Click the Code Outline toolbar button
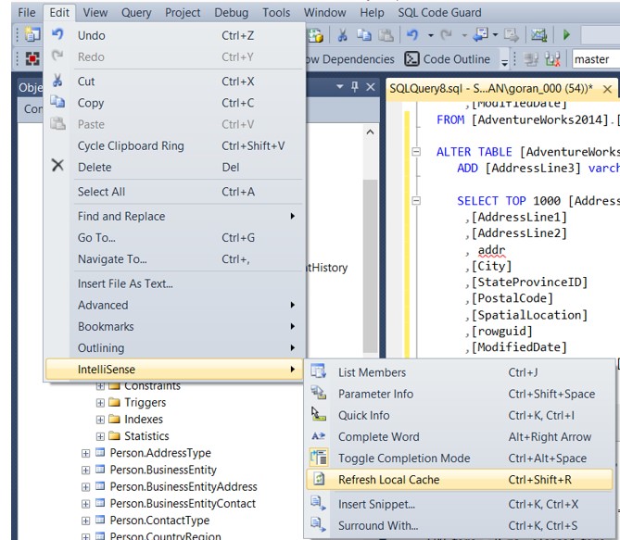Image resolution: width=620 pixels, height=540 pixels. click(448, 59)
